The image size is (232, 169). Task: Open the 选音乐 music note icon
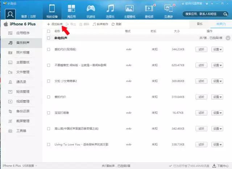(x=110, y=8)
